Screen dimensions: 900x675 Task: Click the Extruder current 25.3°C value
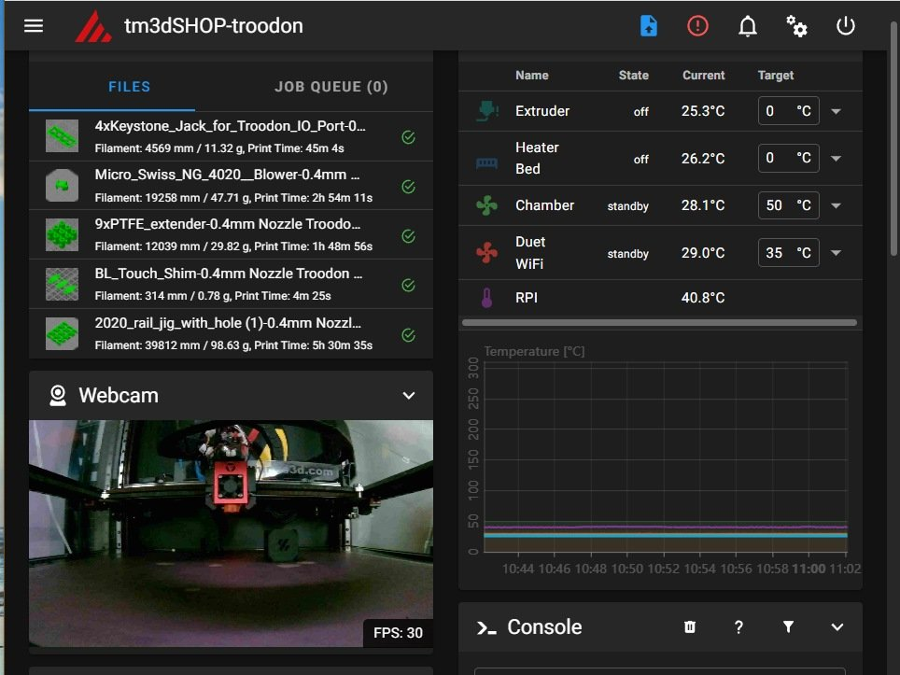[703, 111]
